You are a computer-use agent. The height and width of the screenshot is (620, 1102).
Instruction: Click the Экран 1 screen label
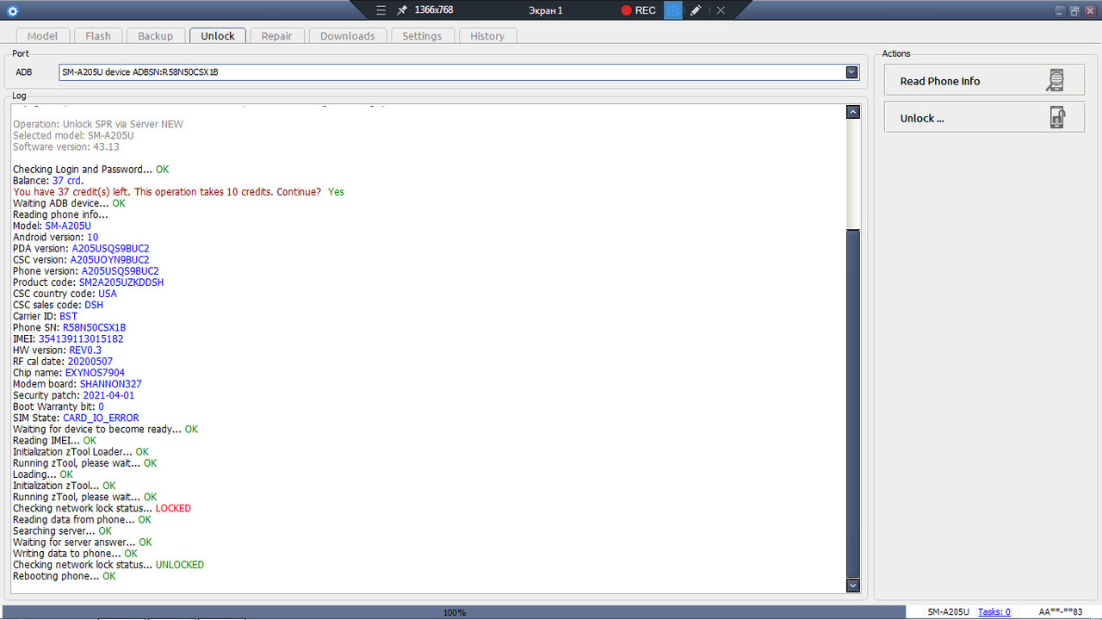point(545,10)
